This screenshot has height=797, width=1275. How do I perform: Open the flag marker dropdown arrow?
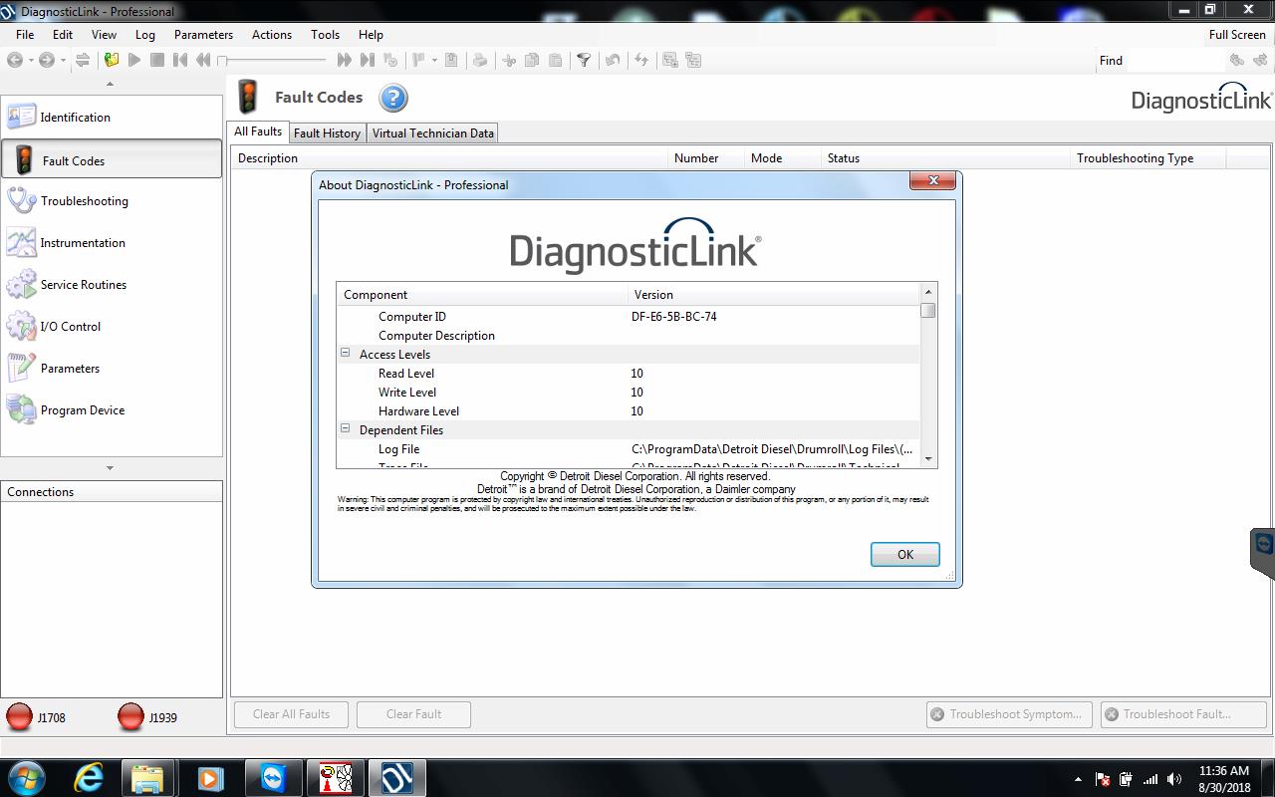[x=434, y=60]
